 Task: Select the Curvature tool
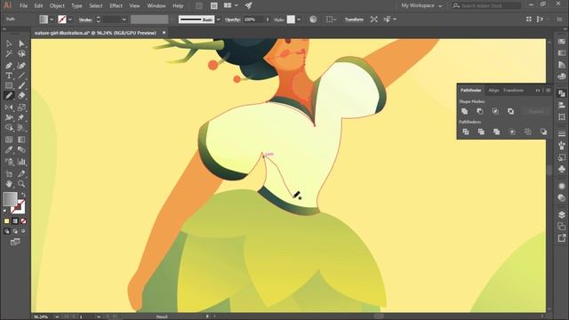(x=21, y=66)
